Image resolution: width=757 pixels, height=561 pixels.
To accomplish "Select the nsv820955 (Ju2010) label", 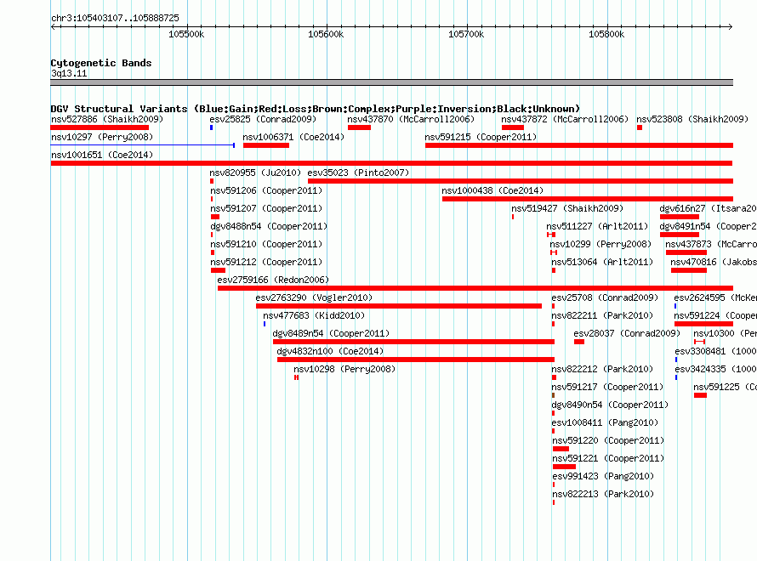I will [x=255, y=173].
